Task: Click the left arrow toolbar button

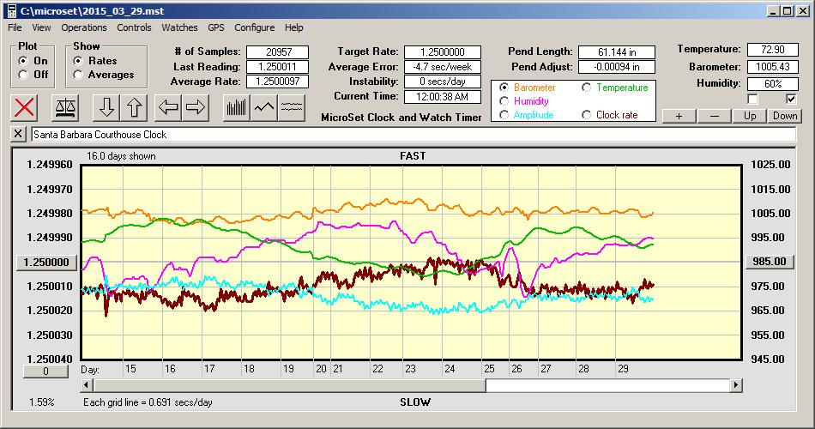Action: (x=168, y=107)
